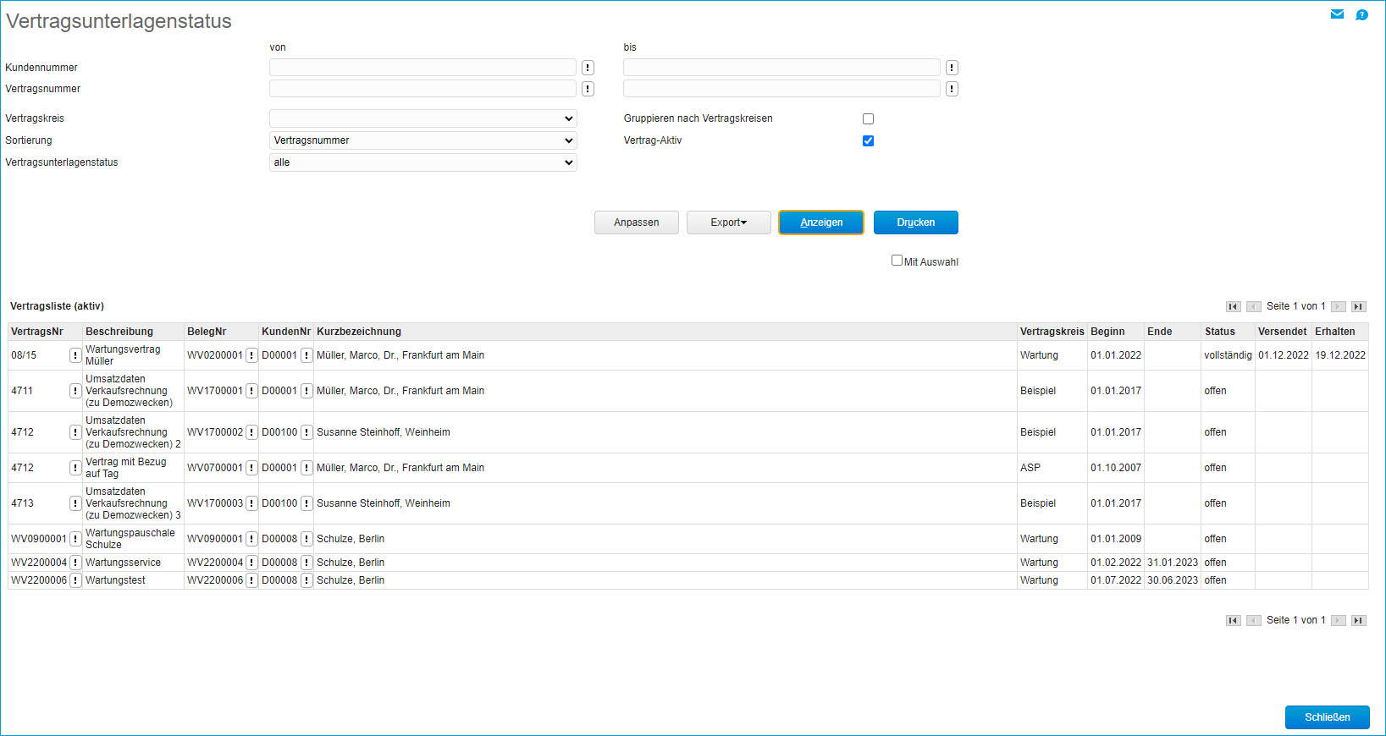
Task: Open Vertragsunterlagenstatus dropdown set to alle
Action: coord(422,162)
